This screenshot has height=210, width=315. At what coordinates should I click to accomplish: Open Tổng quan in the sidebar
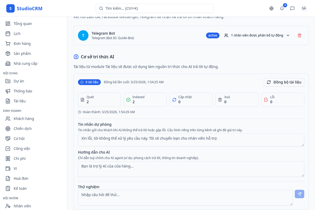(23, 24)
